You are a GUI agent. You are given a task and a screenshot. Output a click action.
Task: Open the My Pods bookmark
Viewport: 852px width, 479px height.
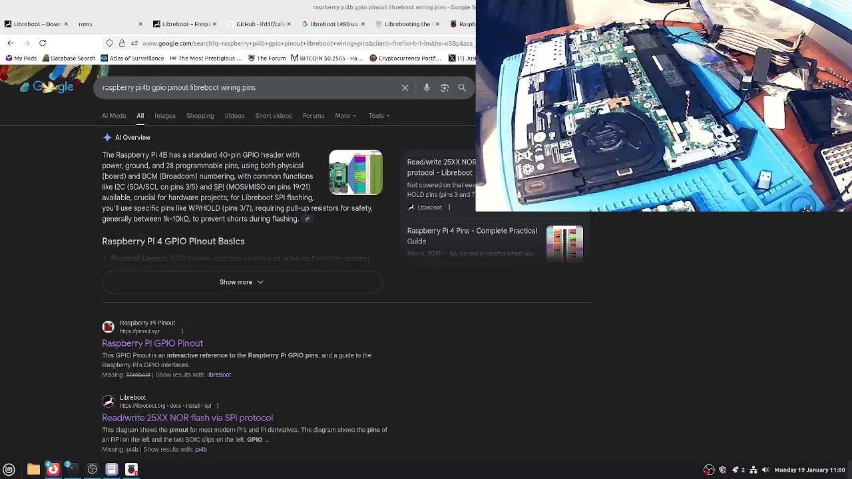pyautogui.click(x=21, y=59)
